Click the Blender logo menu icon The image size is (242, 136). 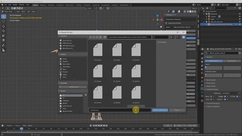click(2, 5)
